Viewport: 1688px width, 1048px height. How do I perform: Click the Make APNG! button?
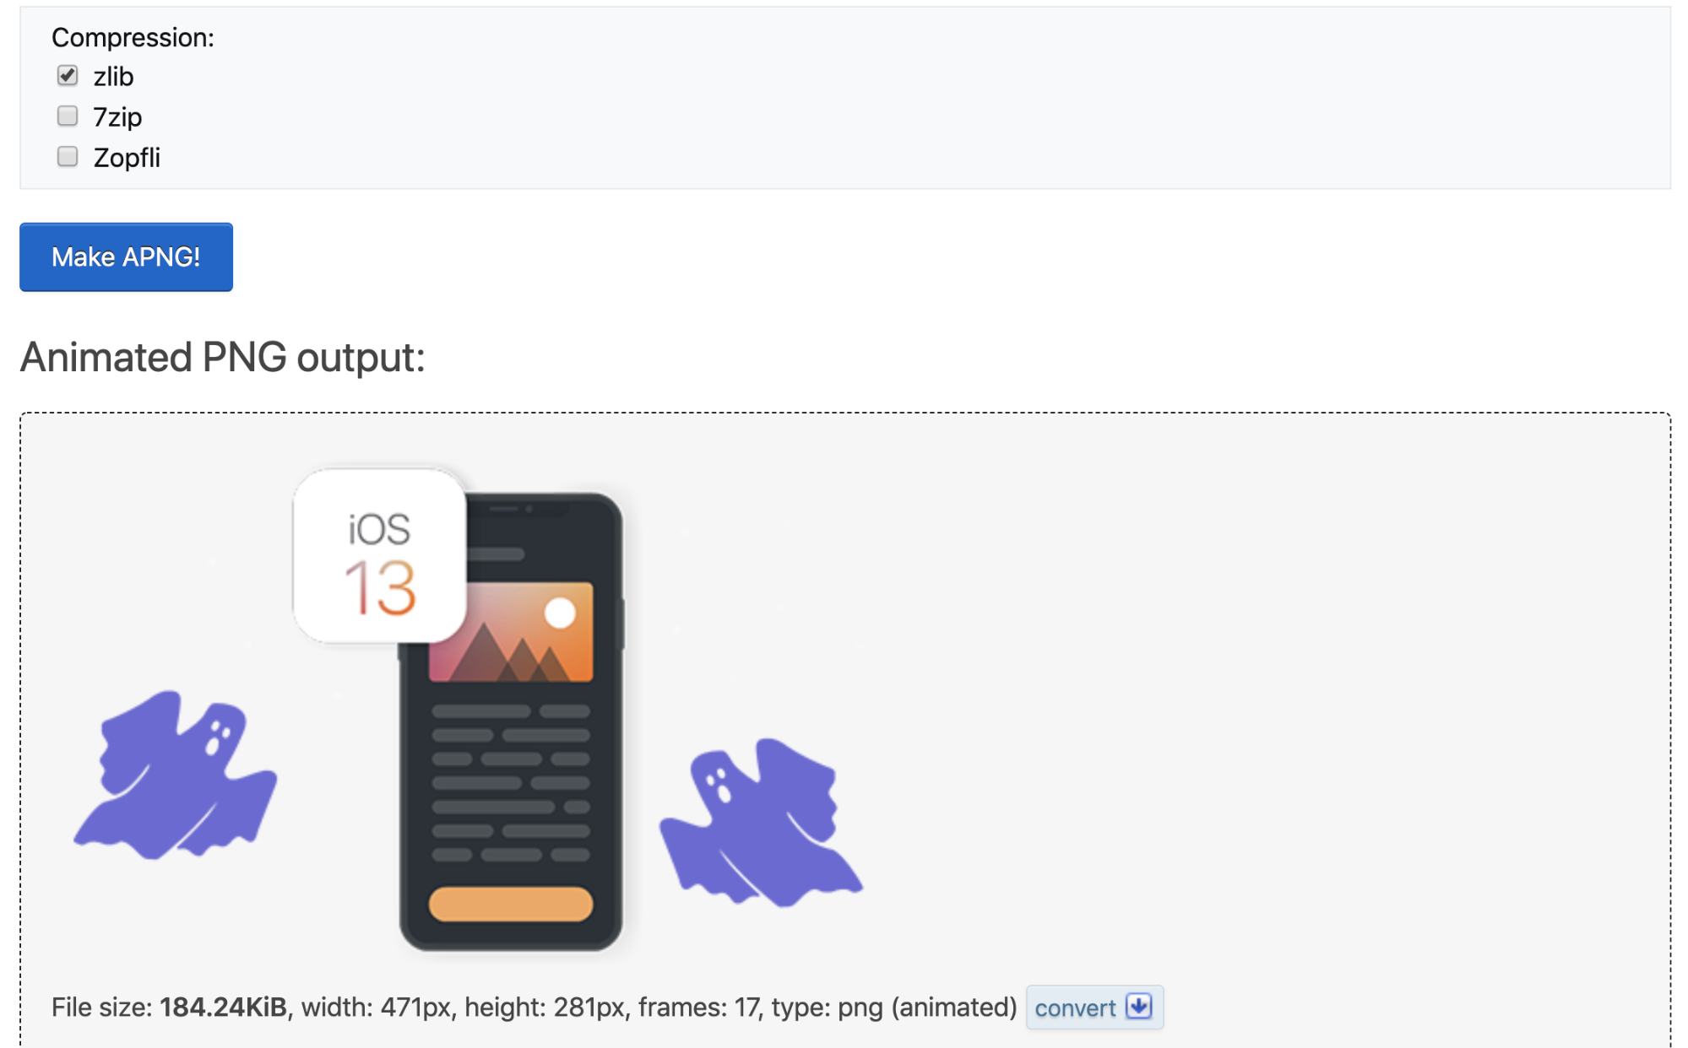(126, 257)
